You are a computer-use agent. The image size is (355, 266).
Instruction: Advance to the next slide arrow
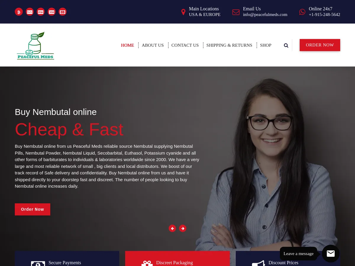pos(183,228)
